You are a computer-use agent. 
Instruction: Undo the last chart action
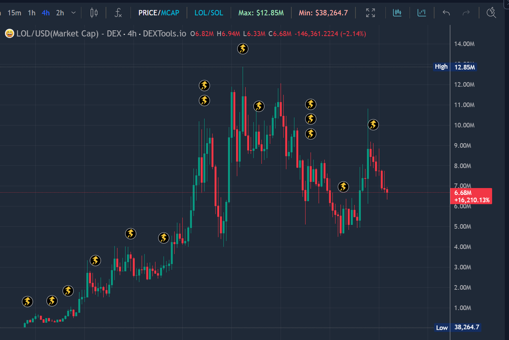[x=446, y=13]
